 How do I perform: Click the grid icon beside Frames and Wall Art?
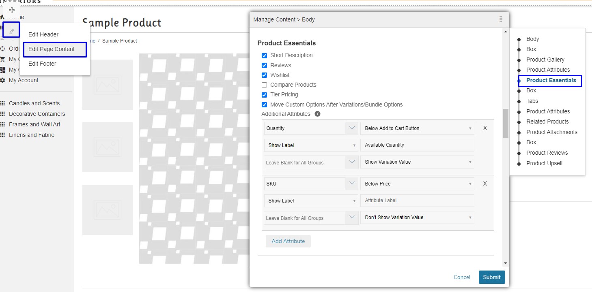click(x=2, y=124)
